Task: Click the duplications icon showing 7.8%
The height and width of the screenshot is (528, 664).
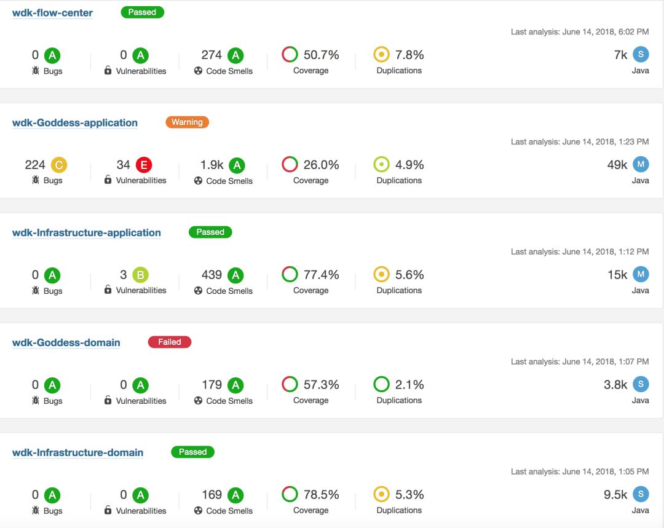Action: 382,55
